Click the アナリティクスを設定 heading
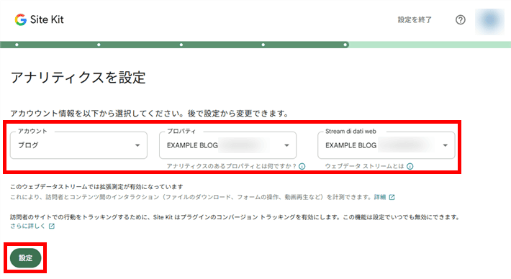This screenshot has height=279, width=511. click(78, 78)
